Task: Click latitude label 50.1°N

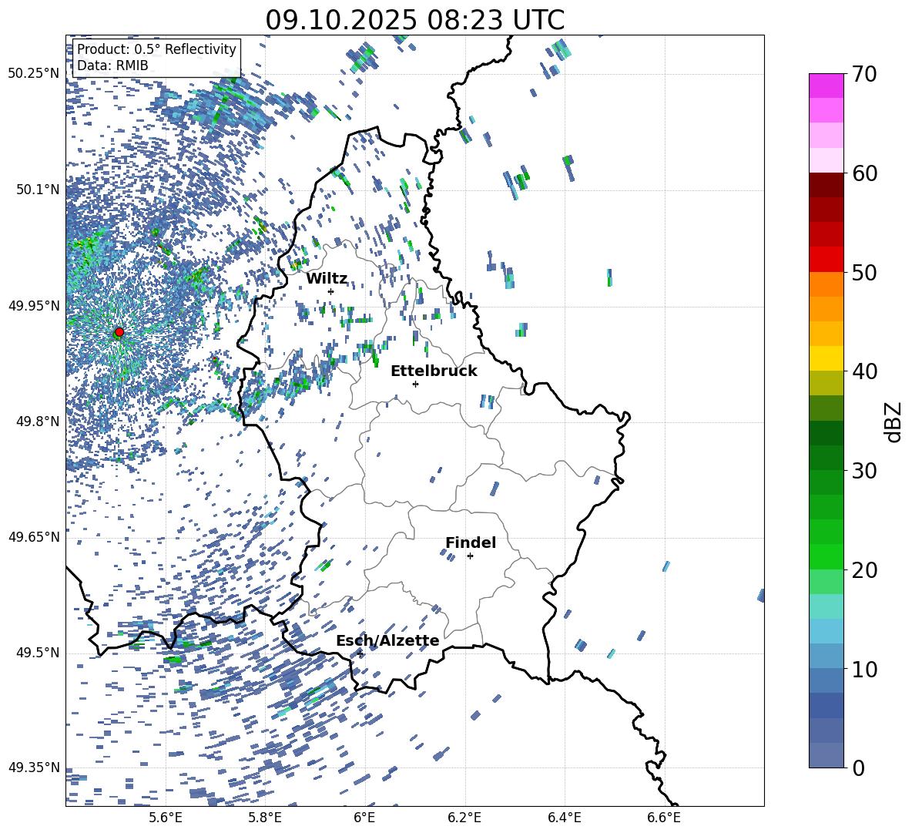Action: 39,190
